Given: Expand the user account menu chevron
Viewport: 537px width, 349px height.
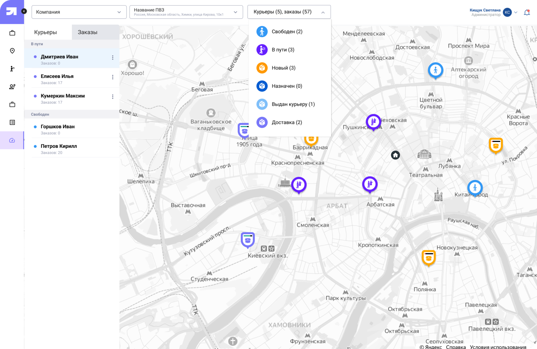Looking at the screenshot, I should click(516, 12).
